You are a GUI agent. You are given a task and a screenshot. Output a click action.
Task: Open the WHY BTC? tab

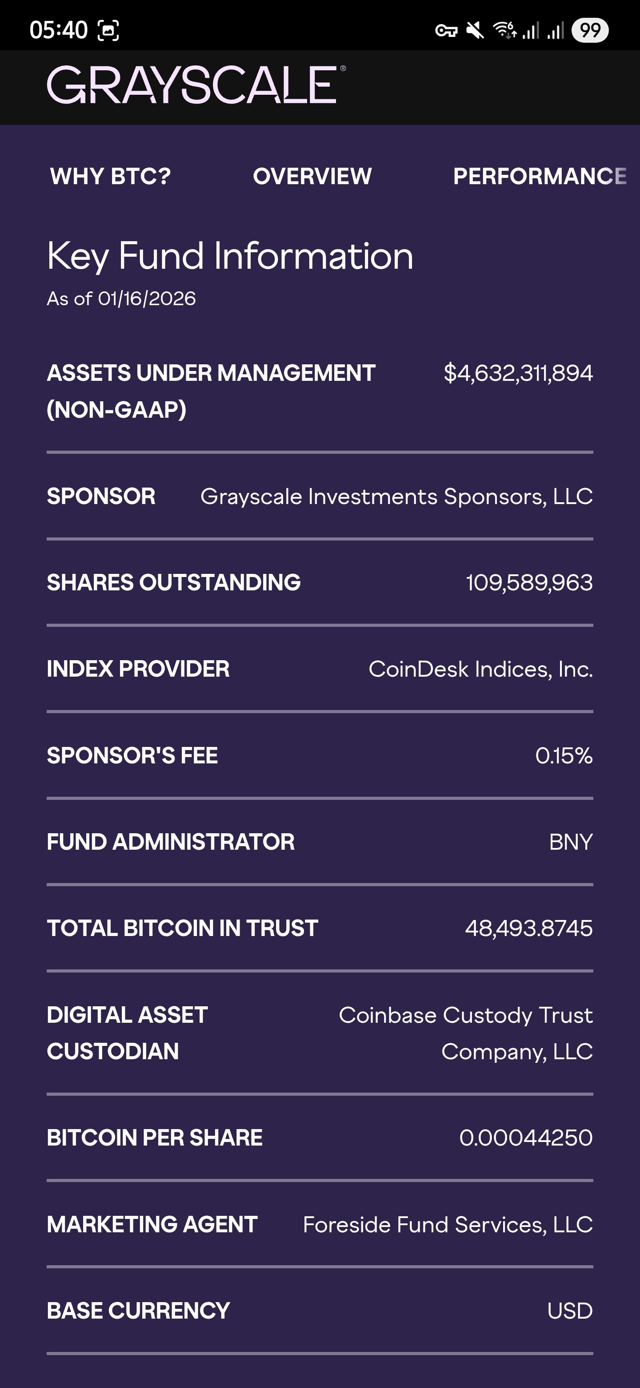110,176
